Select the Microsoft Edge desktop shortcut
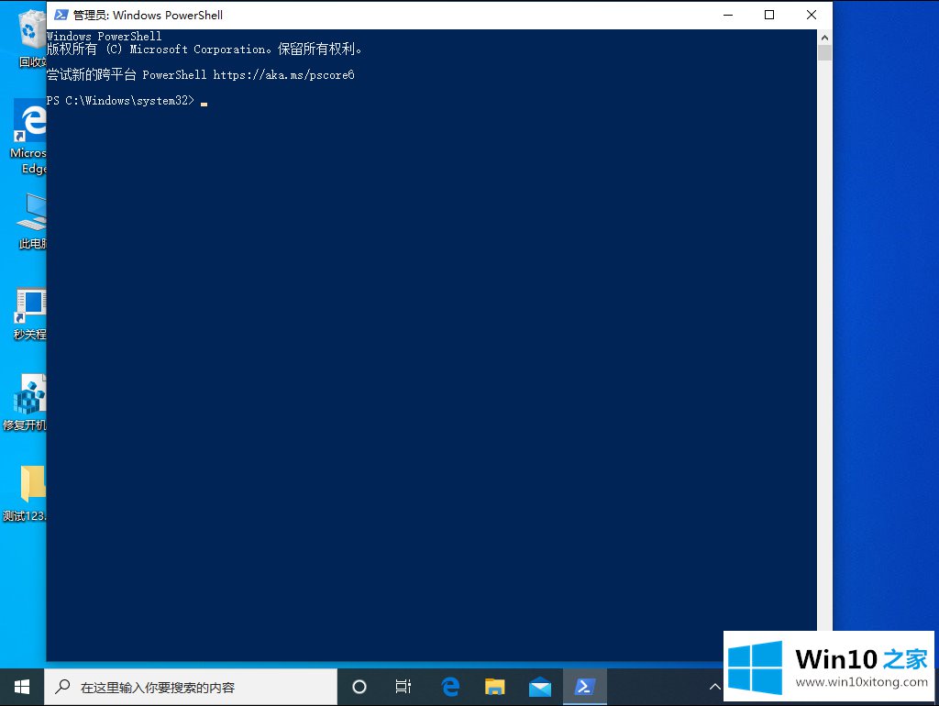This screenshot has width=939, height=706. click(x=28, y=138)
